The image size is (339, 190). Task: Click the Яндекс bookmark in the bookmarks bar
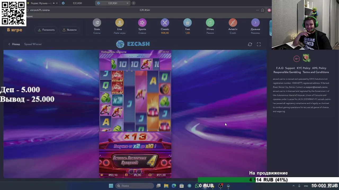[30, 16]
